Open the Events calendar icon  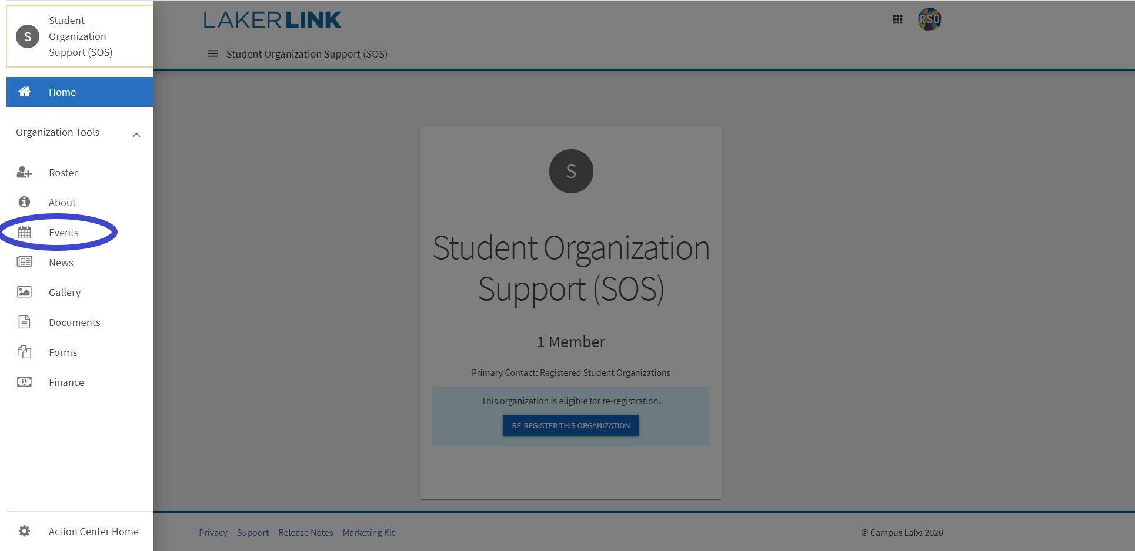click(x=24, y=233)
